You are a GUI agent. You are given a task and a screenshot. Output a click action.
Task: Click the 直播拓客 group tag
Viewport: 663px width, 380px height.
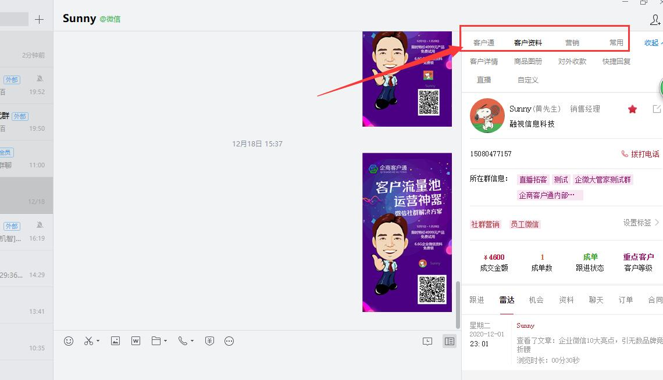point(533,180)
